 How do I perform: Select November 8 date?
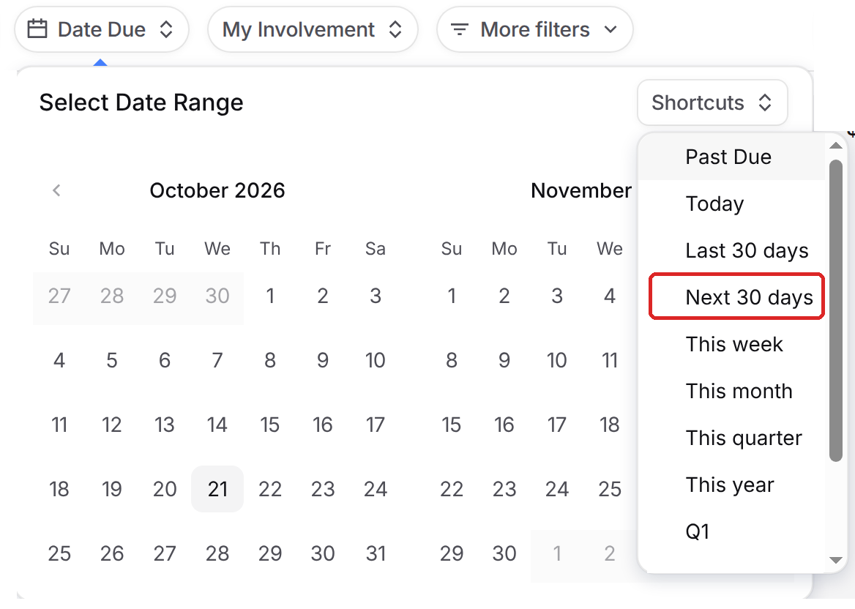(x=452, y=360)
